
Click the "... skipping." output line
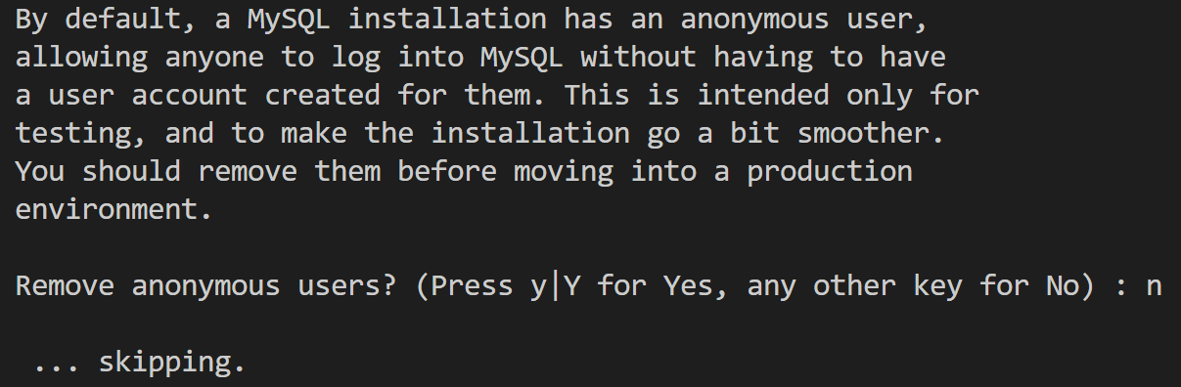point(140,363)
